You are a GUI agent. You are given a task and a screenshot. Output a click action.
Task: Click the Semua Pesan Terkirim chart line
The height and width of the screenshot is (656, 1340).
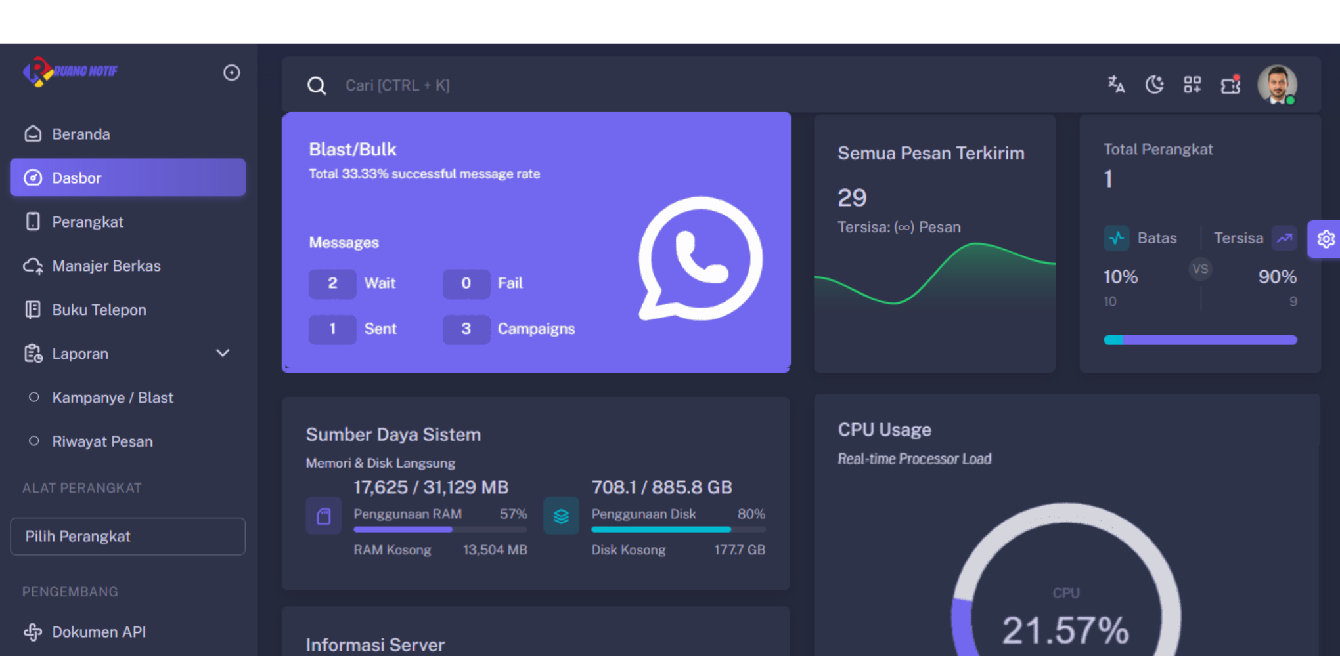pos(935,274)
